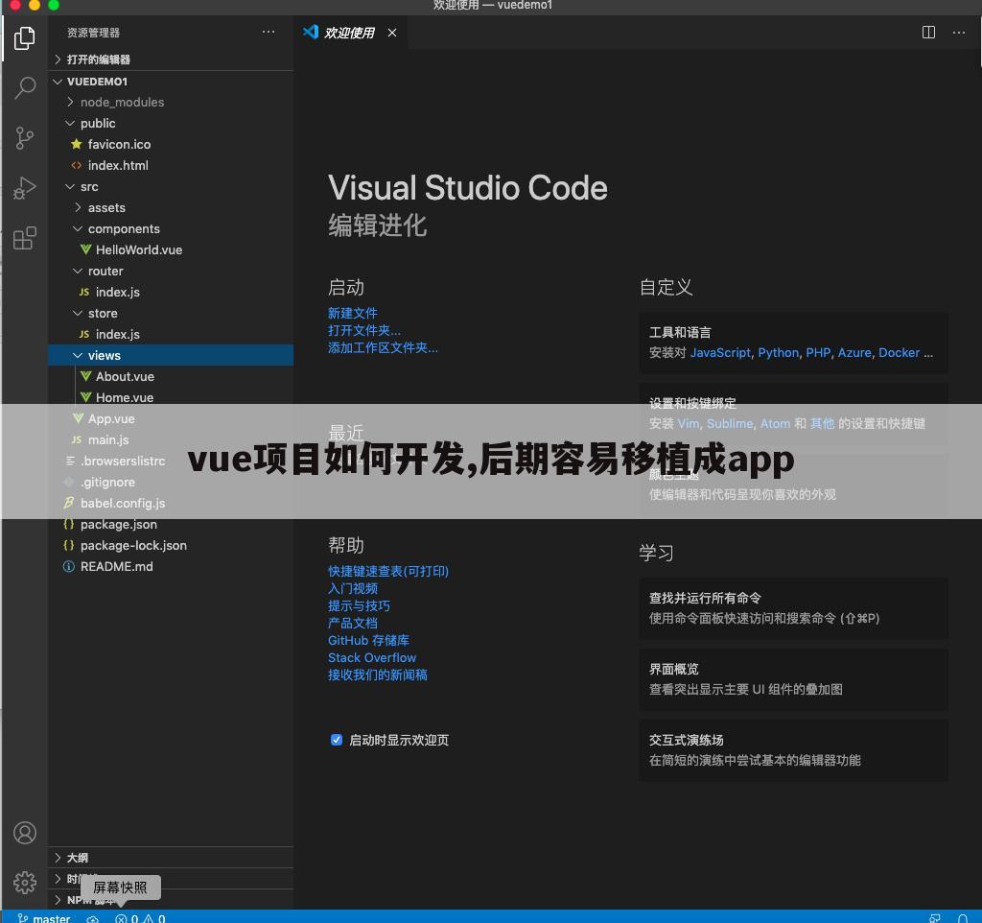The image size is (982, 923).
Task: Select the 欢迎使用 editor tab
Action: click(x=349, y=33)
